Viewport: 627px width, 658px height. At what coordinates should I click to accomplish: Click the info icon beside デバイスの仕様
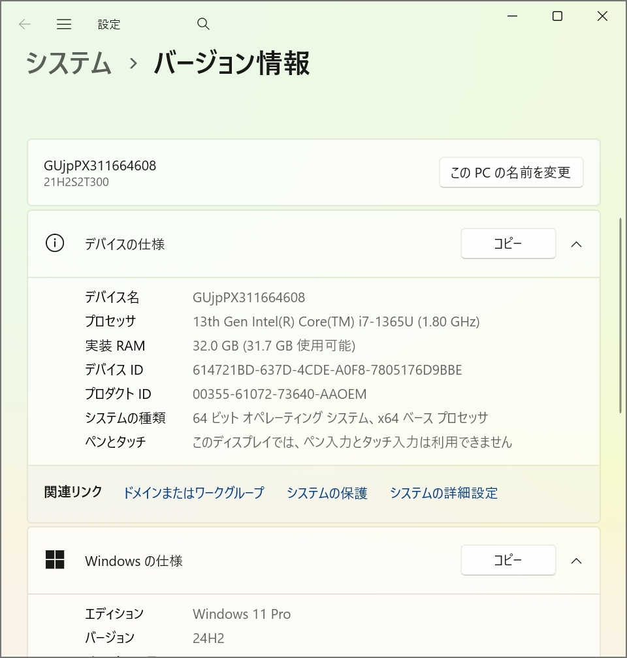pyautogui.click(x=55, y=243)
